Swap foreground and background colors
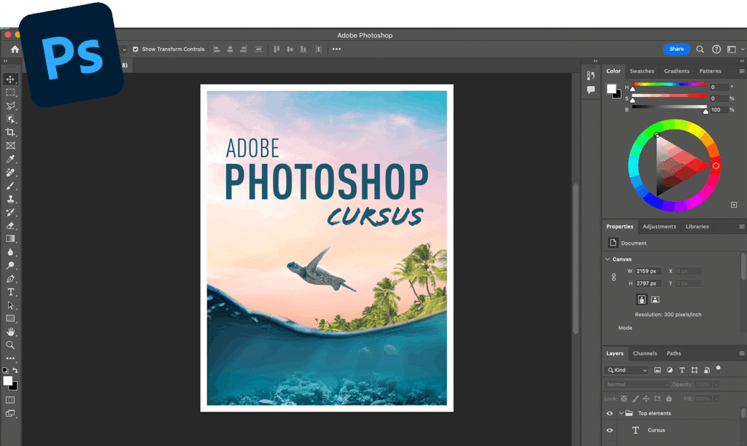 tap(15, 370)
